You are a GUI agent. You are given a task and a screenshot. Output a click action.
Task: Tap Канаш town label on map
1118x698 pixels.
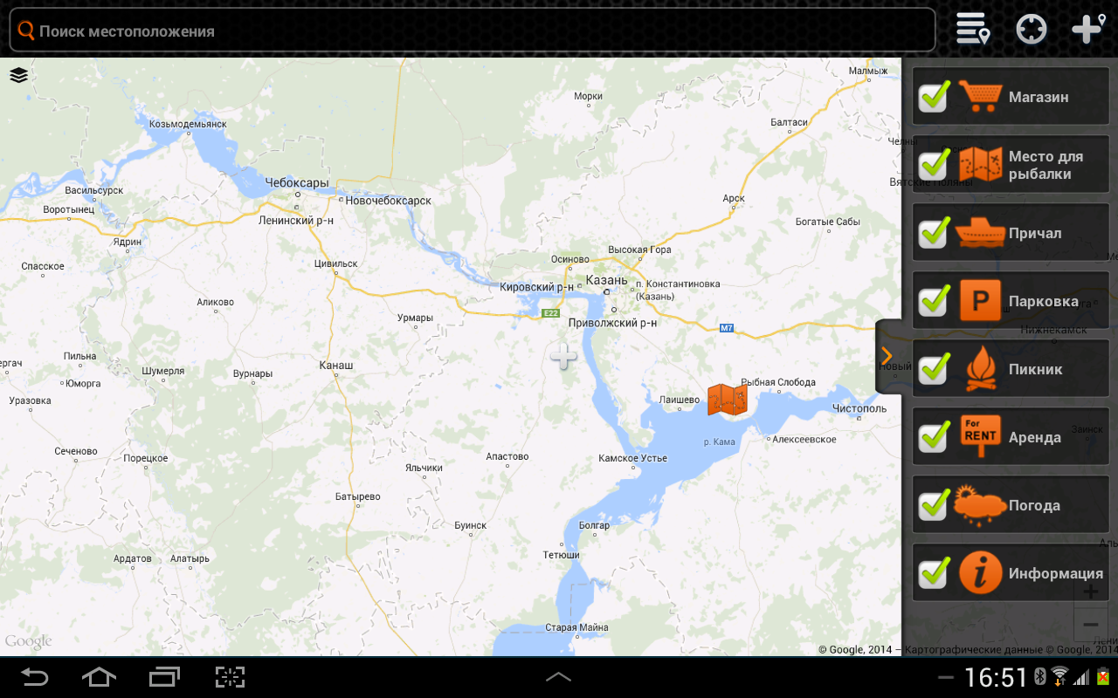[336, 365]
